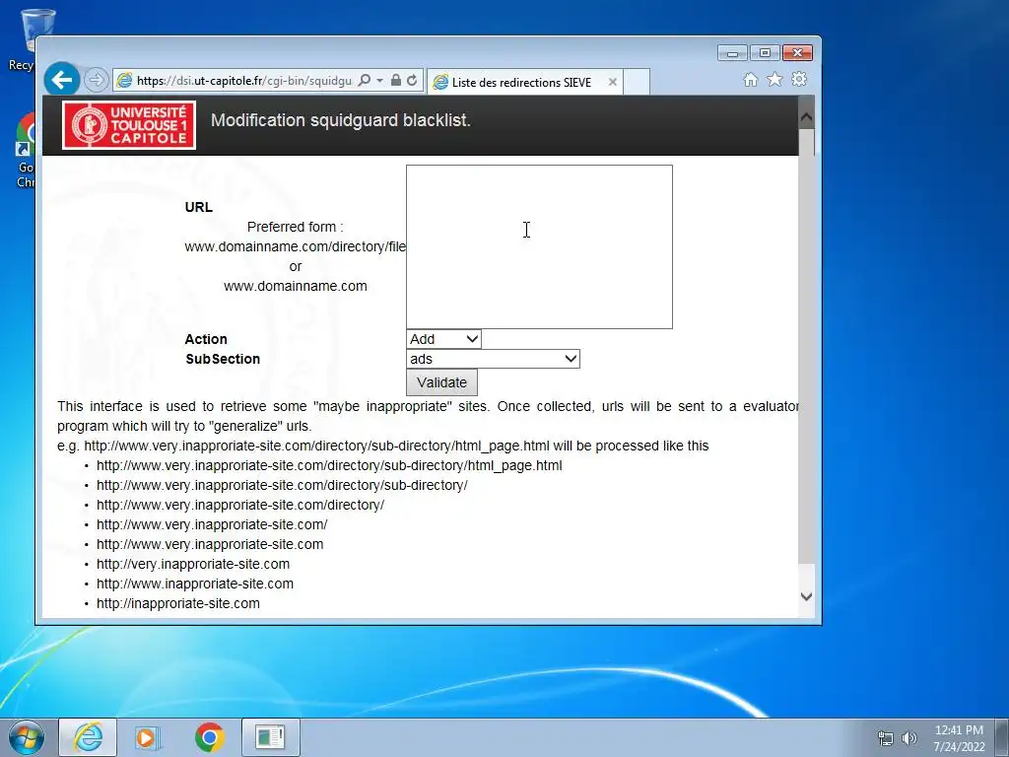
Task: Select the Recycle Bin desktop icon
Action: coord(23,39)
